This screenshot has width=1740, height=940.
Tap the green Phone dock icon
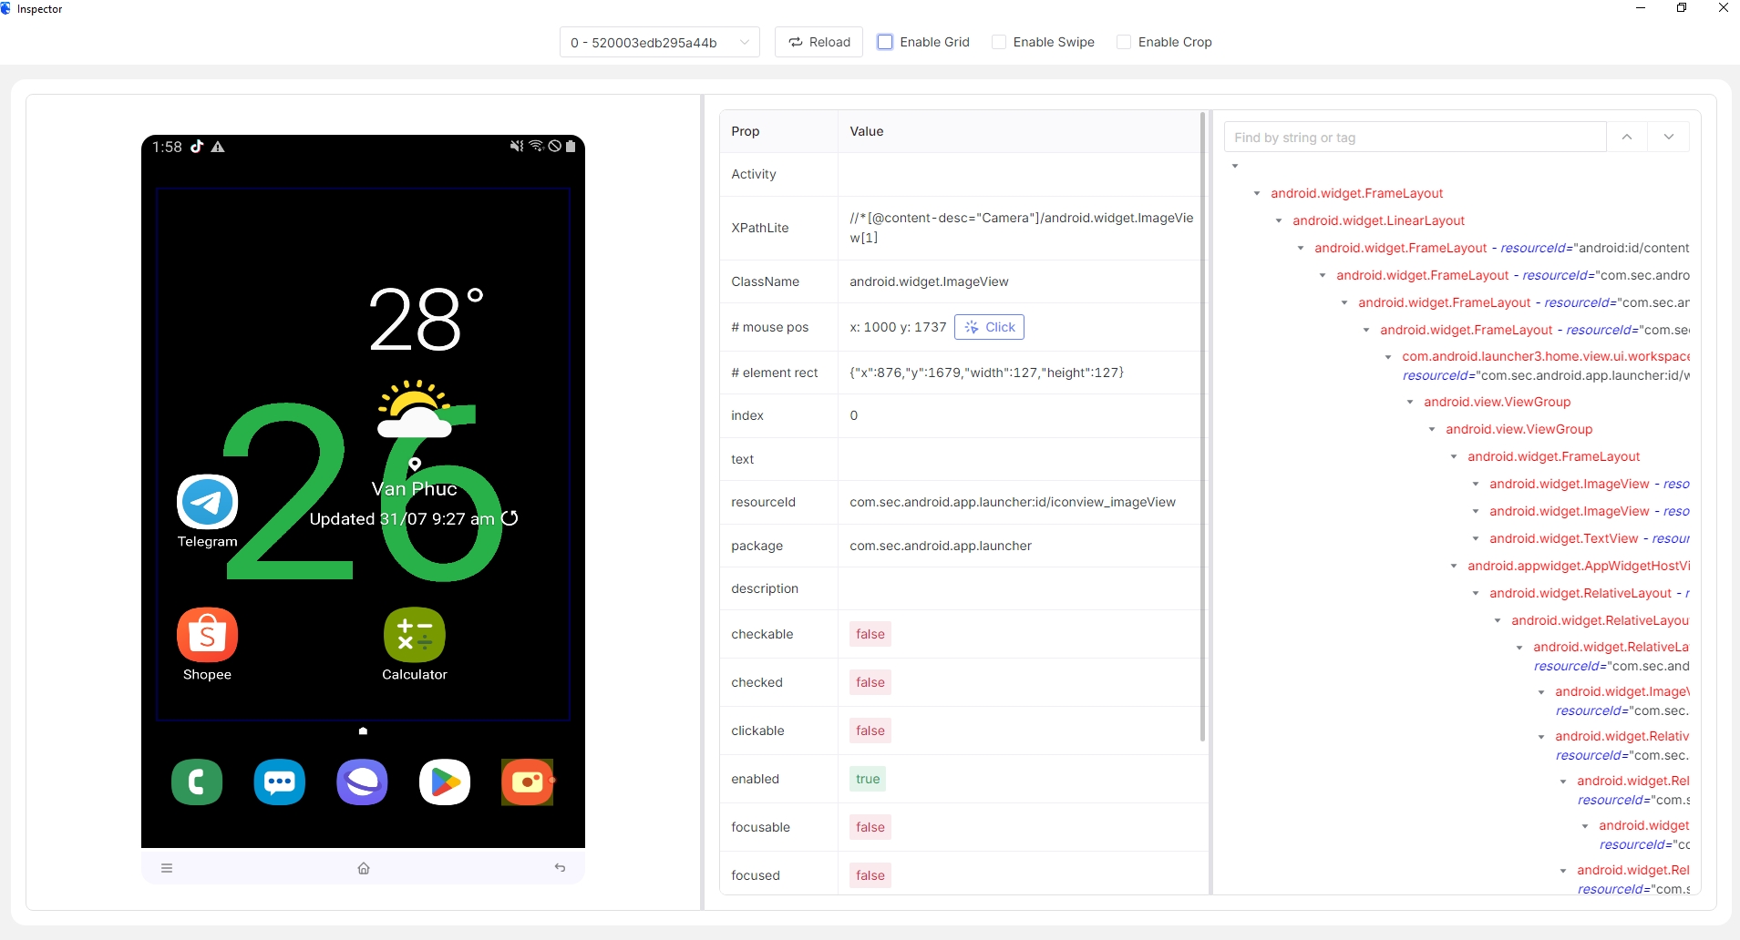pyautogui.click(x=197, y=782)
